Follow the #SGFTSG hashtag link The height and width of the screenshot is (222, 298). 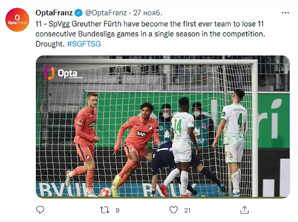pos(84,44)
